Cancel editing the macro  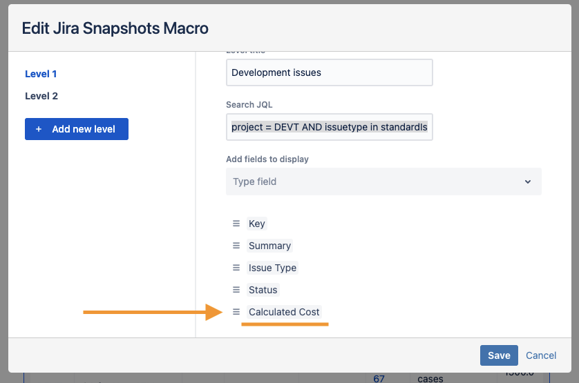click(541, 355)
